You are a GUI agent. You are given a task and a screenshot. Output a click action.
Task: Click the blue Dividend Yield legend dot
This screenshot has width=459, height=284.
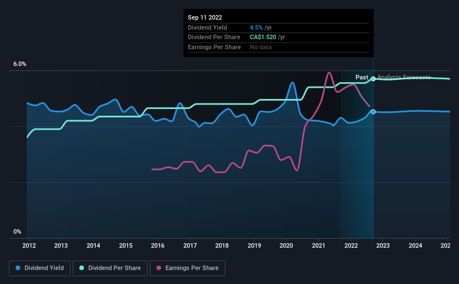(18, 268)
